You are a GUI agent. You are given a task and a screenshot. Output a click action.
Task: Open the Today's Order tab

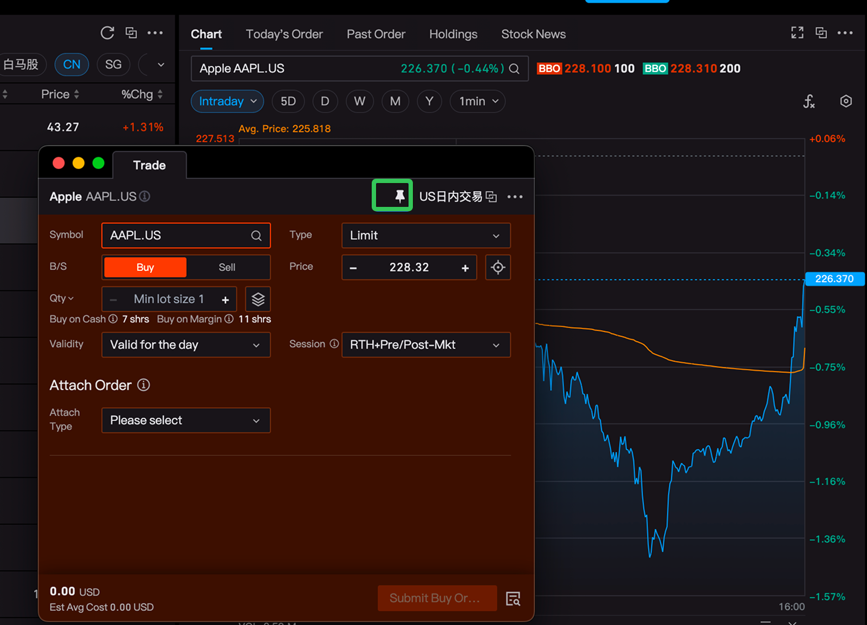tap(284, 34)
